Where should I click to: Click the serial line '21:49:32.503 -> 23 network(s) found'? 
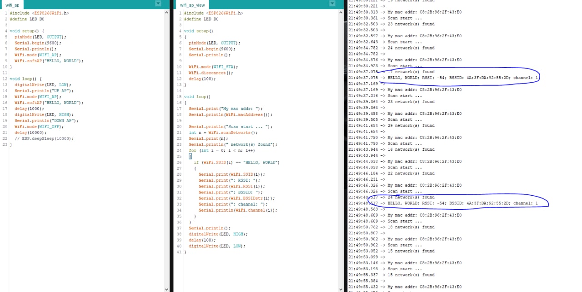391,24
